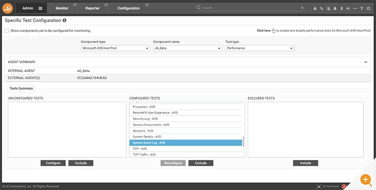Click the Go Full Screen frame icon

coord(319,186)
